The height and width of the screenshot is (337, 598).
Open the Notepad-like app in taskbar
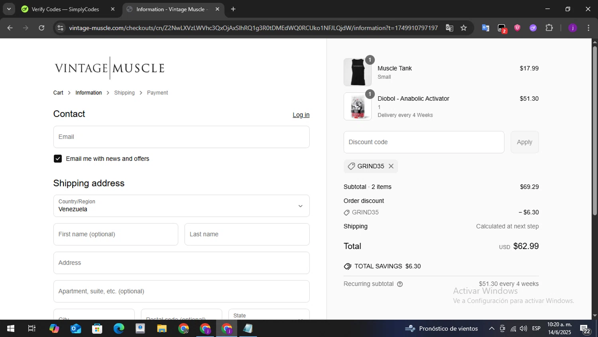tap(248, 329)
